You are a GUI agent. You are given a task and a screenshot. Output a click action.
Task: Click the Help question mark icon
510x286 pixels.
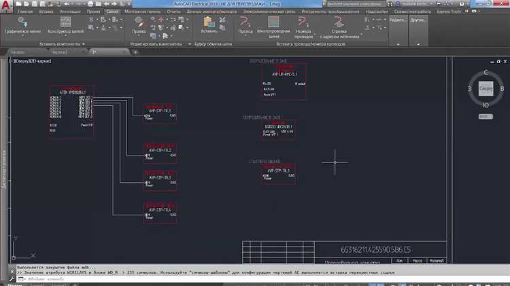click(462, 4)
